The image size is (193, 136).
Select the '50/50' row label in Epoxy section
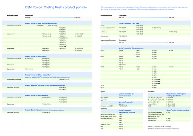[102, 50]
